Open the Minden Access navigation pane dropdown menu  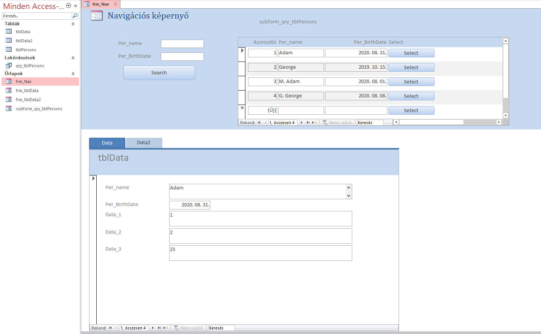[x=68, y=6]
